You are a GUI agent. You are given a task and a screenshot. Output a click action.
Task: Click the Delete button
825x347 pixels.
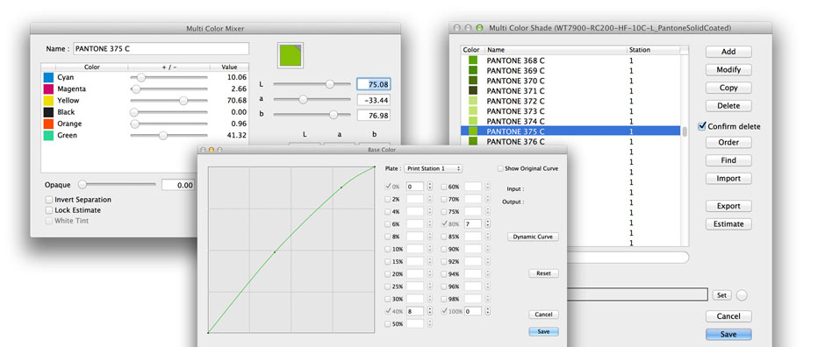tap(728, 105)
